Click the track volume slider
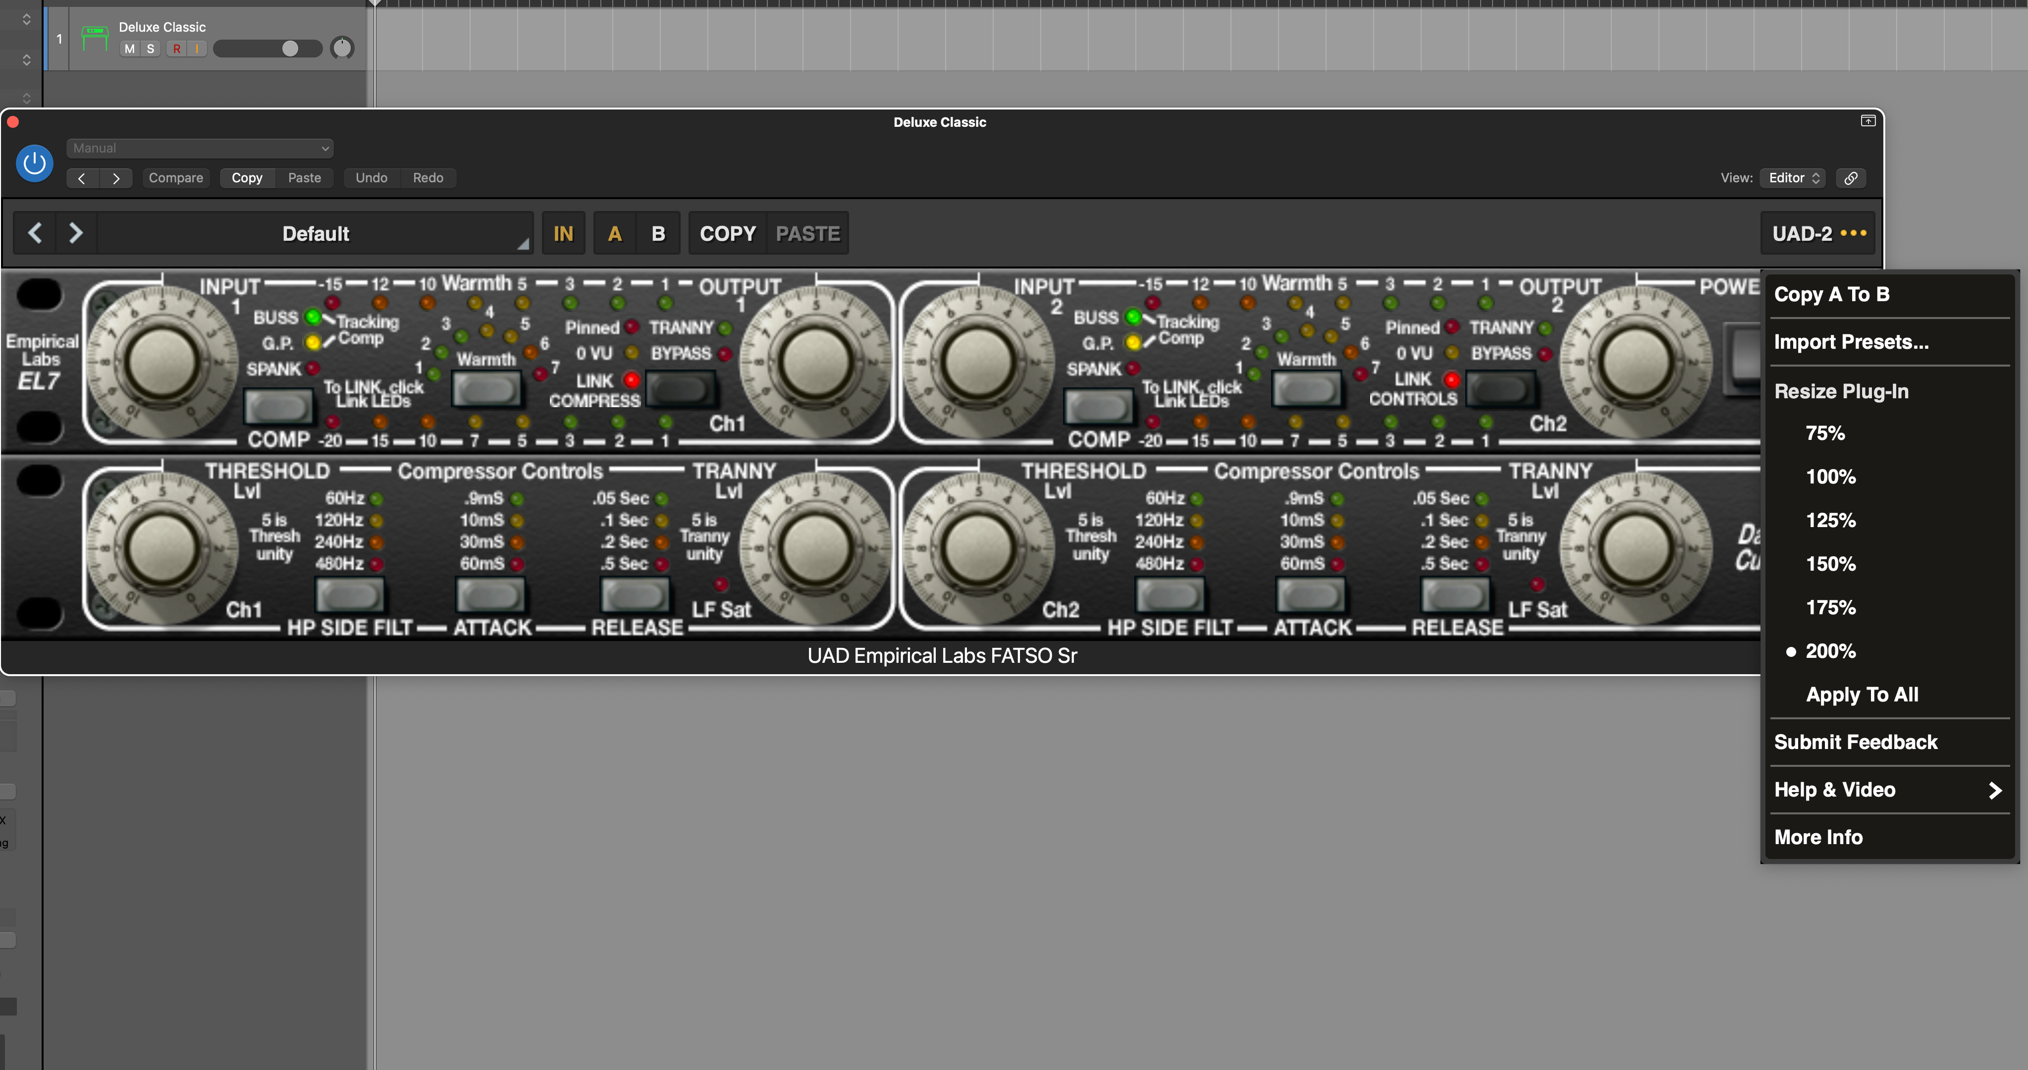 [267, 49]
